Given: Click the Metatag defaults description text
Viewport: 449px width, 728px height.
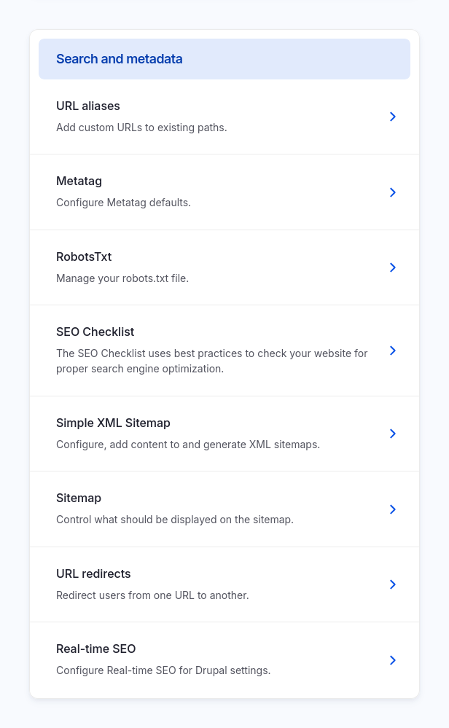Looking at the screenshot, I should tap(123, 202).
